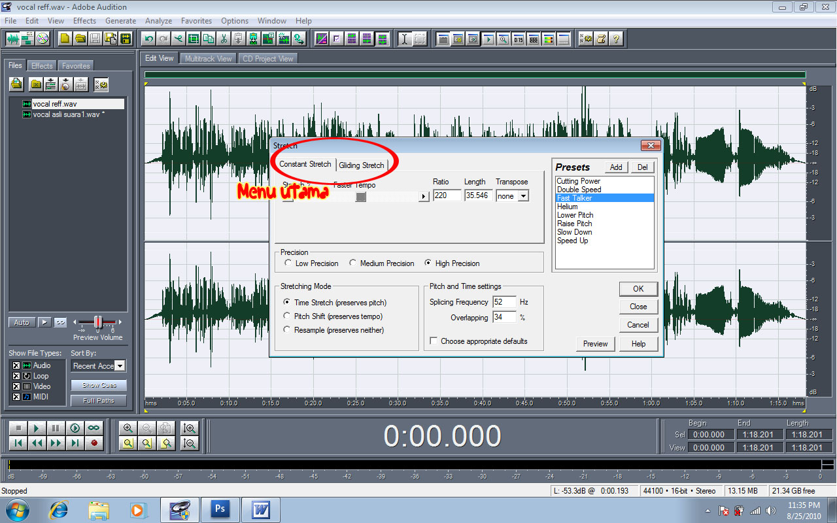This screenshot has width=837, height=523.
Task: Open the Favorites panel tab
Action: coord(76,65)
